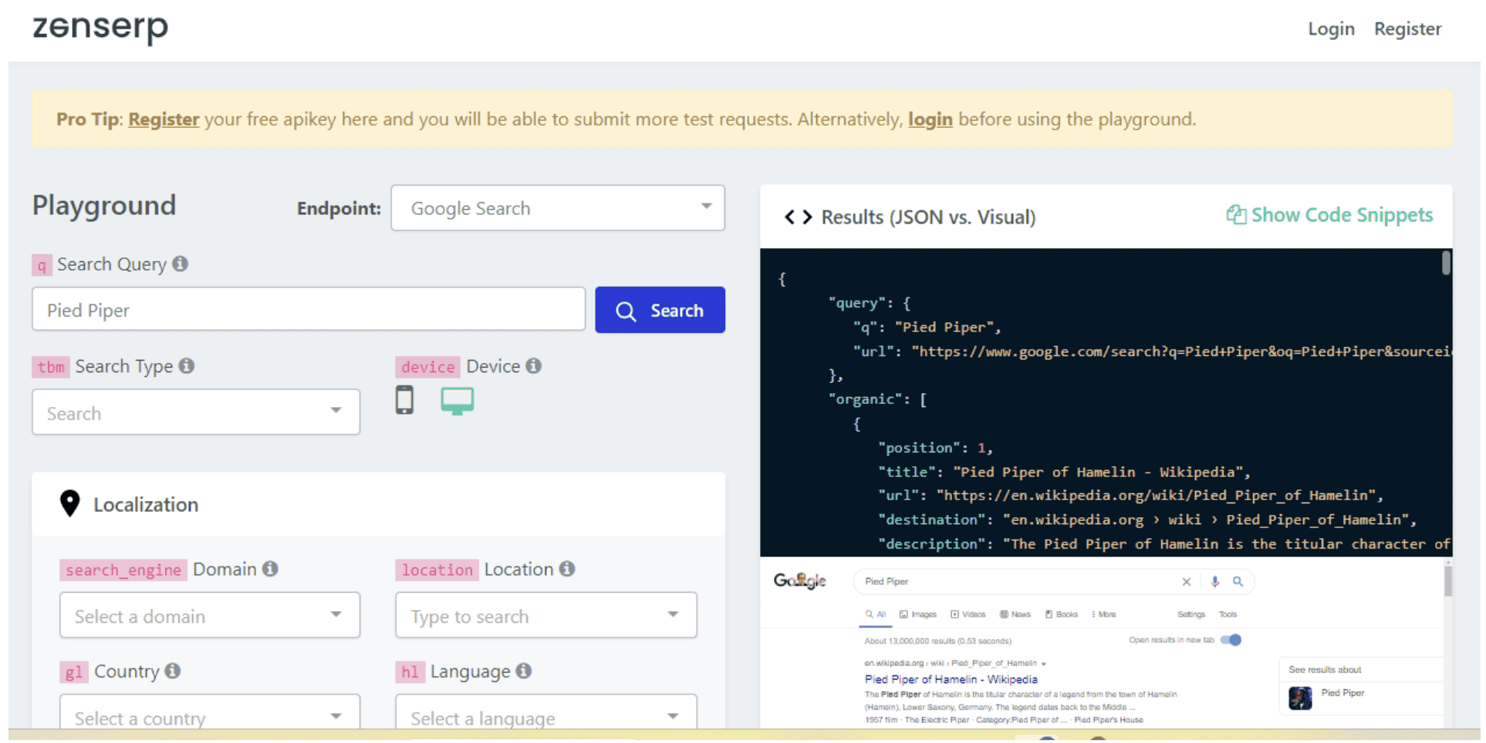Click the Pied Piper search query field
The height and width of the screenshot is (743, 1486).
point(309,310)
